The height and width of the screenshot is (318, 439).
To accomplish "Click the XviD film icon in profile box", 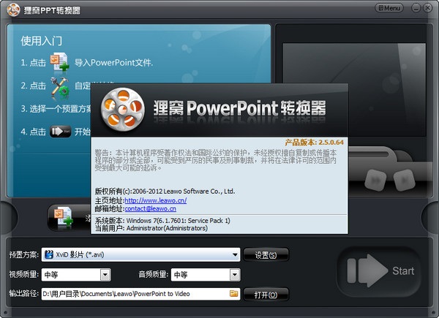I will point(49,254).
